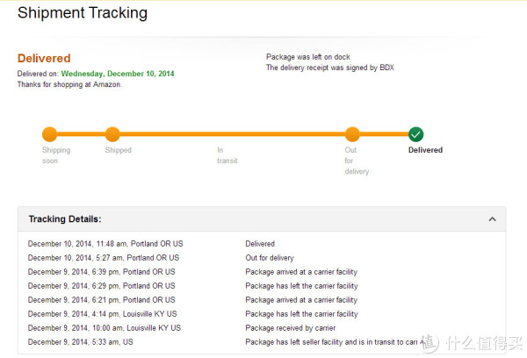Click the orange Delivered status heading
The image size is (527, 358).
(x=44, y=58)
